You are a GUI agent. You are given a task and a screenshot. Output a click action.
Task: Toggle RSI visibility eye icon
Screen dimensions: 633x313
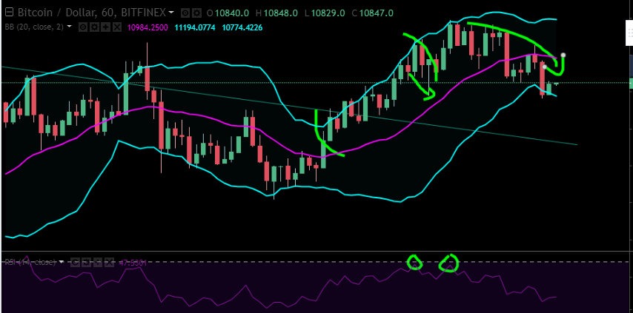click(75, 262)
